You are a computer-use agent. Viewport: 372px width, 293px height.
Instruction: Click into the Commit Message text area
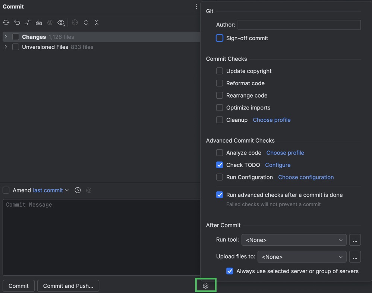point(101,237)
